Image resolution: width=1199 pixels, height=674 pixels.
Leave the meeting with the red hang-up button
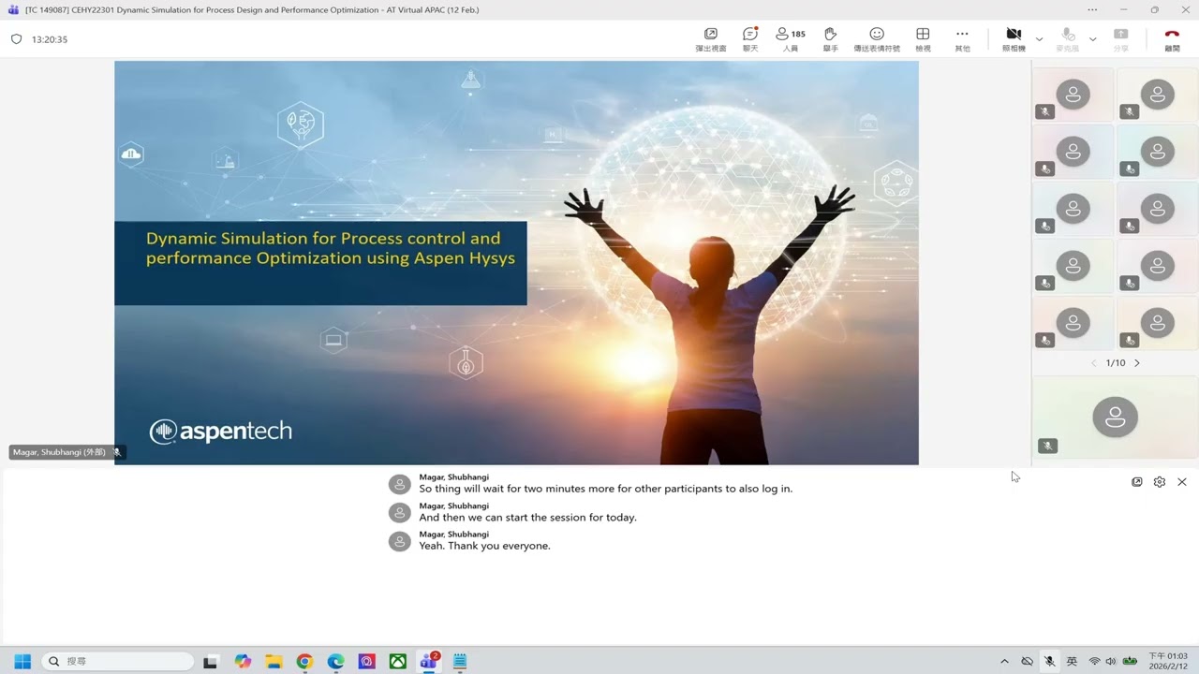[x=1172, y=39]
